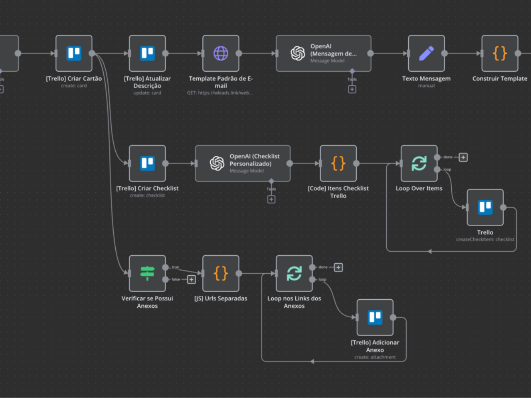Click the loop output of Loop Over Items

point(437,169)
